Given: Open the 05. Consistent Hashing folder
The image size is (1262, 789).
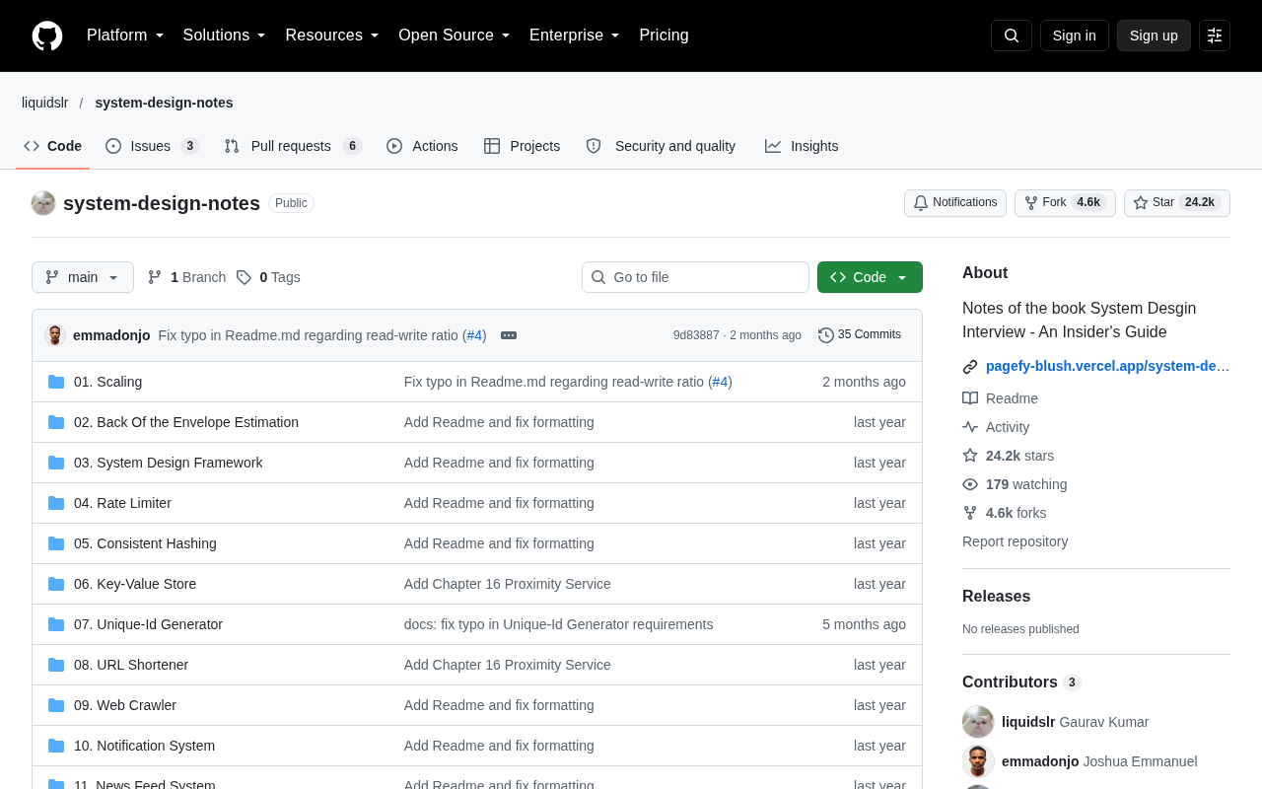Looking at the screenshot, I should pos(145,543).
